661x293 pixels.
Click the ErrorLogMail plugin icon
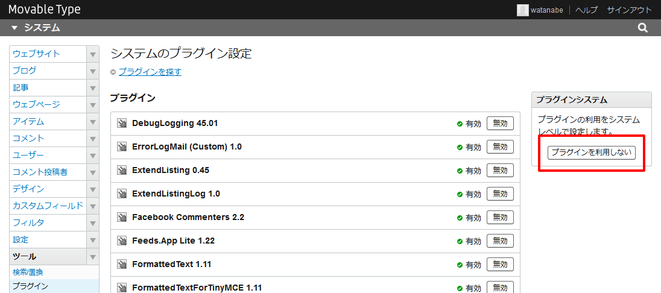click(x=122, y=147)
